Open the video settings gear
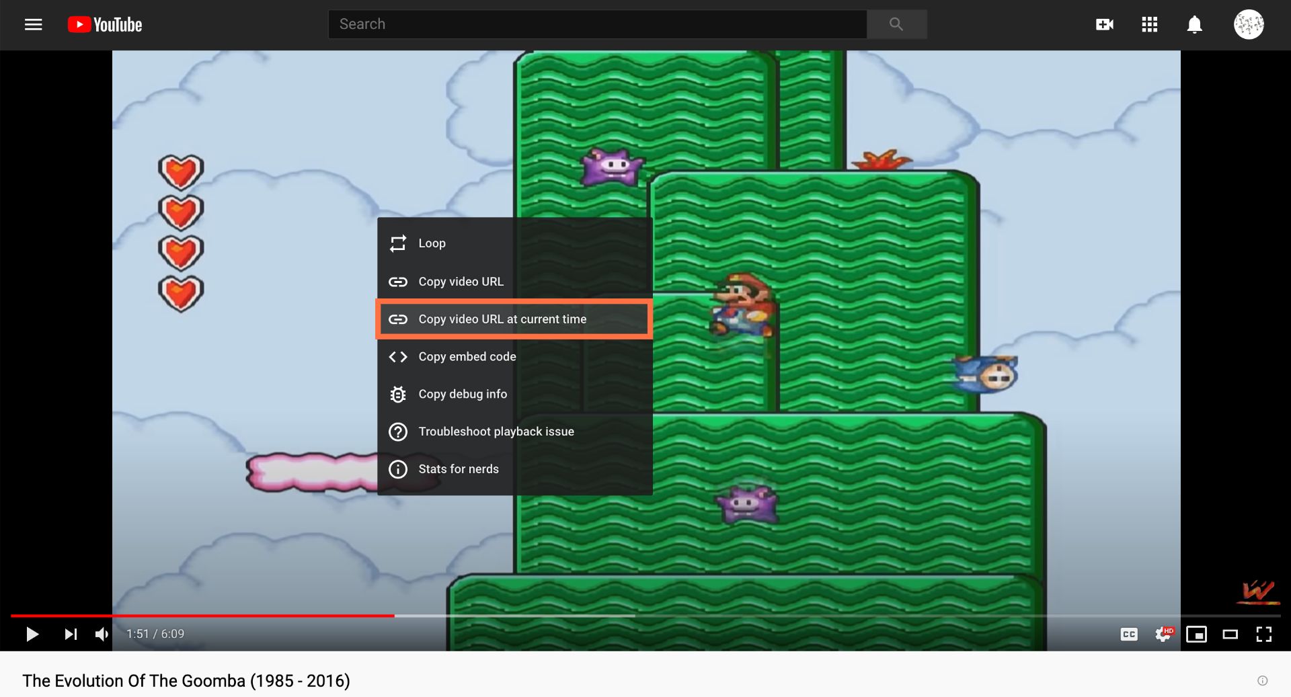1291x697 pixels. [x=1163, y=634]
